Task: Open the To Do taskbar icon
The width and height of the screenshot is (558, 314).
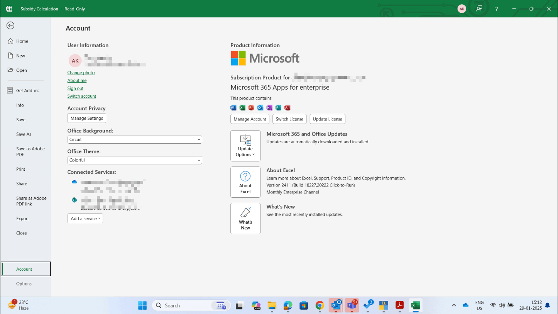Action: pos(368,305)
